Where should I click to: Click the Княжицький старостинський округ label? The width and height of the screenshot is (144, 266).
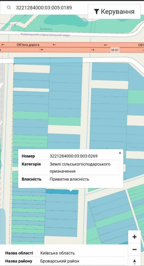(45, 35)
